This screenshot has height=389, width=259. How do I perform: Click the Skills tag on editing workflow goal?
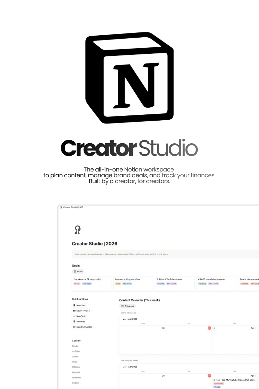118,284
